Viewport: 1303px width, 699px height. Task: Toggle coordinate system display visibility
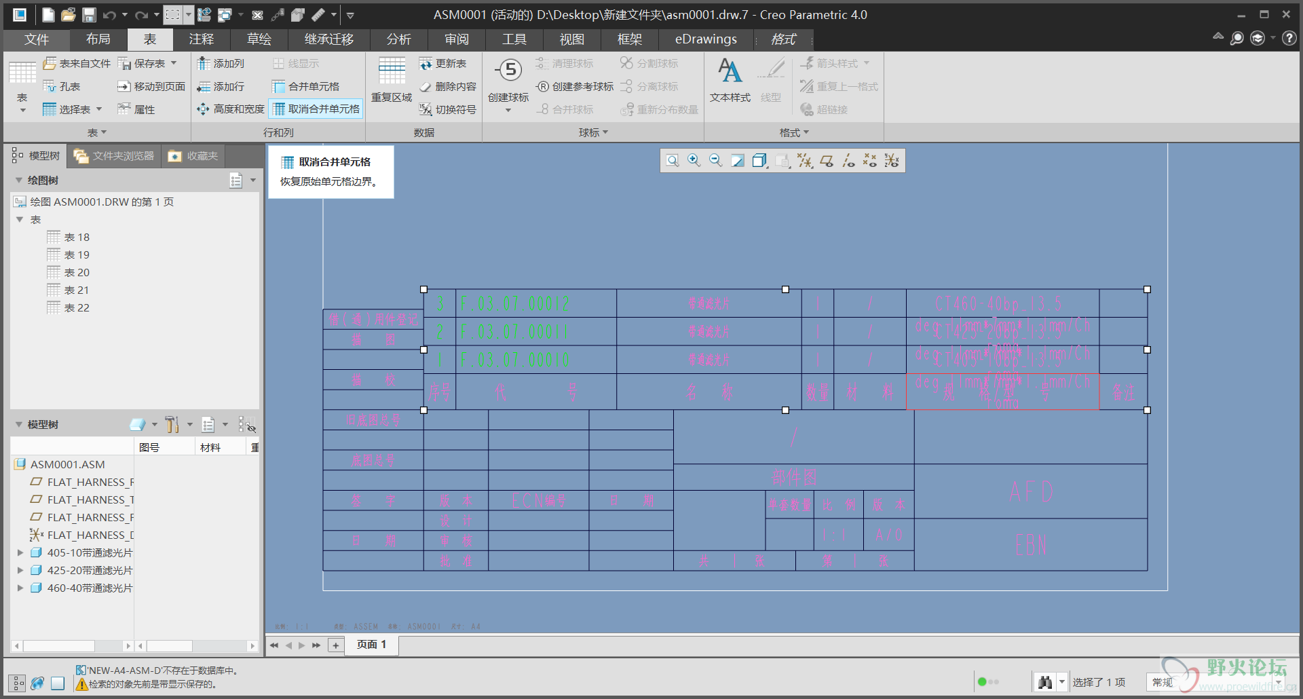tap(892, 160)
